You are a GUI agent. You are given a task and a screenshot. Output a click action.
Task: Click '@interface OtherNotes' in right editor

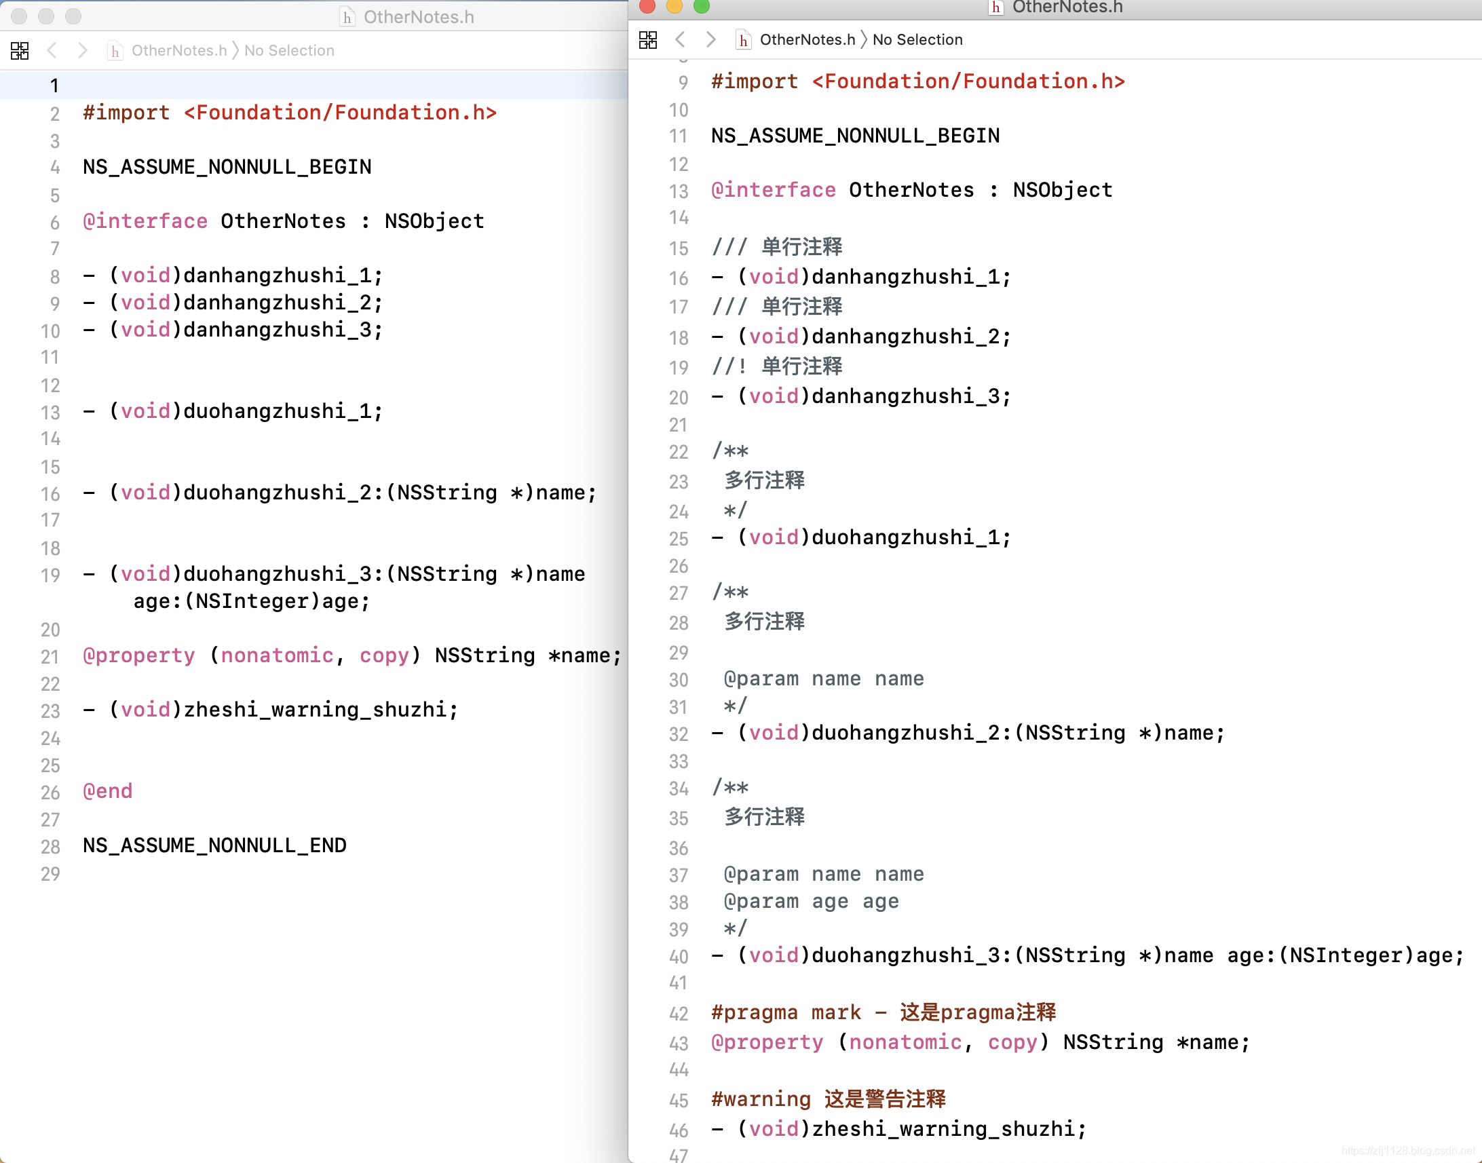(912, 190)
